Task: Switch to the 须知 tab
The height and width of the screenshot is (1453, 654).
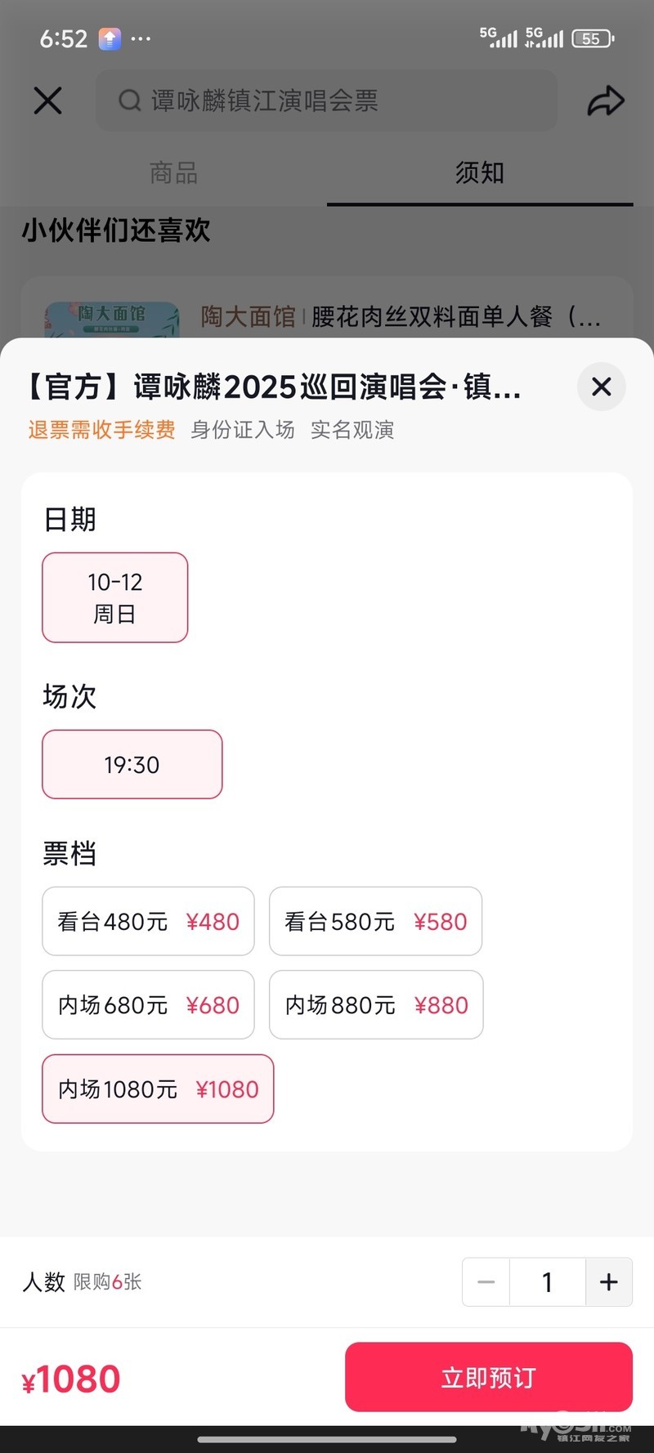Action: [x=480, y=173]
